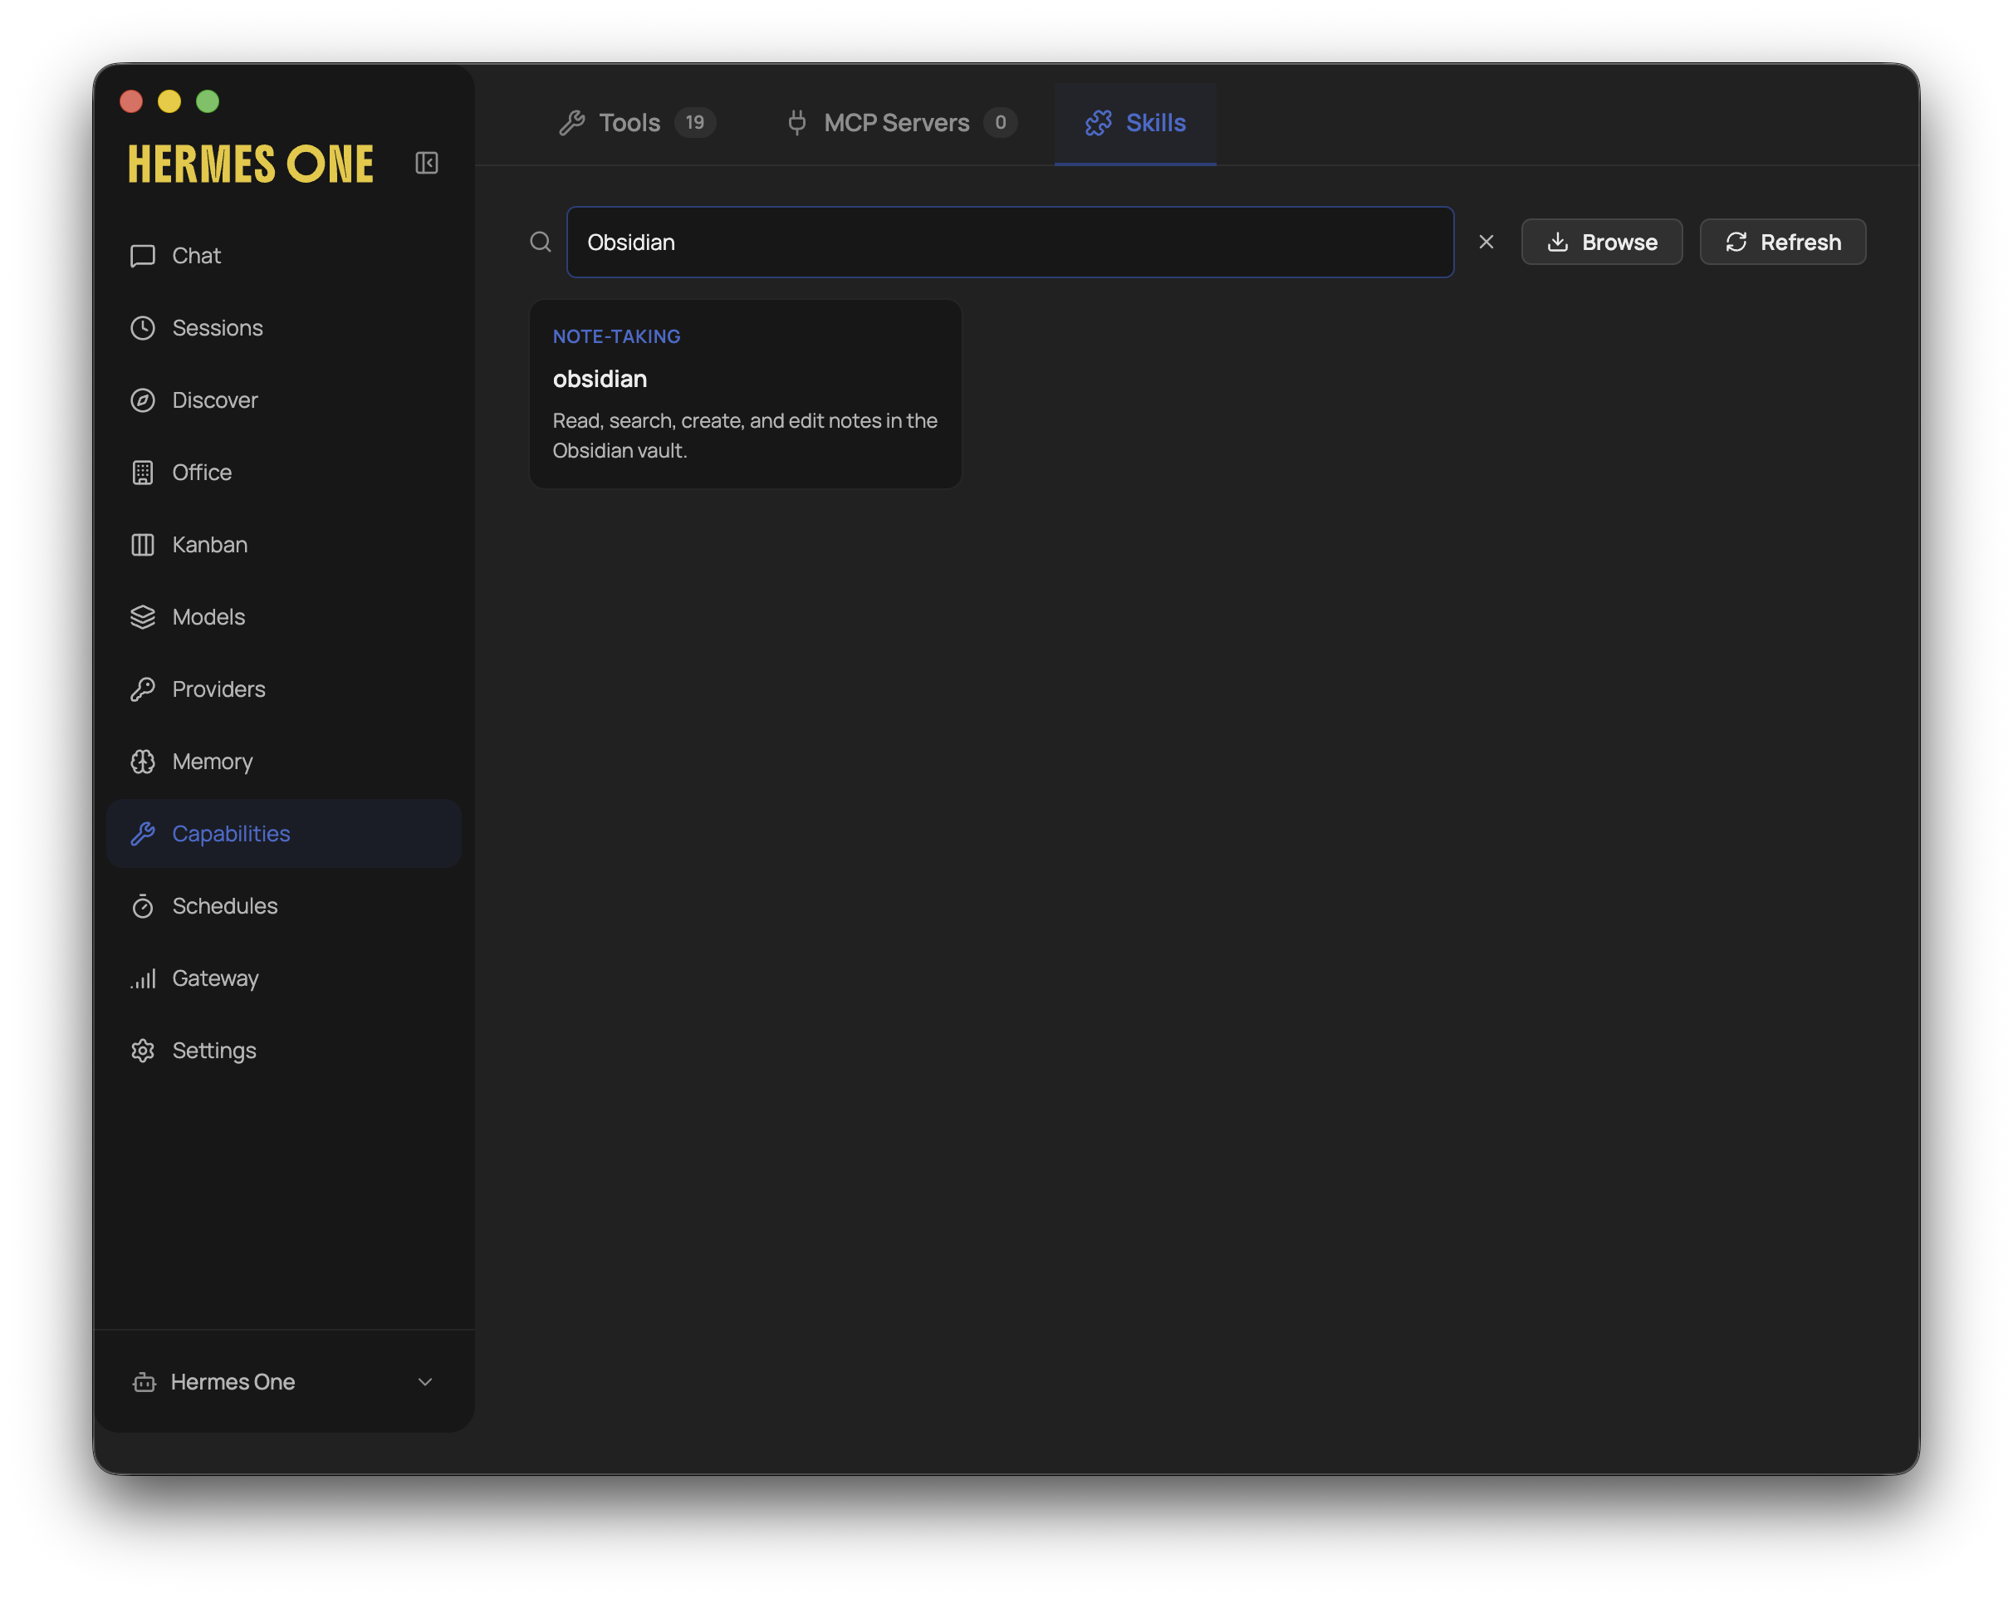This screenshot has height=1598, width=2013.
Task: Click the Kanban label in sidebar
Action: point(210,545)
